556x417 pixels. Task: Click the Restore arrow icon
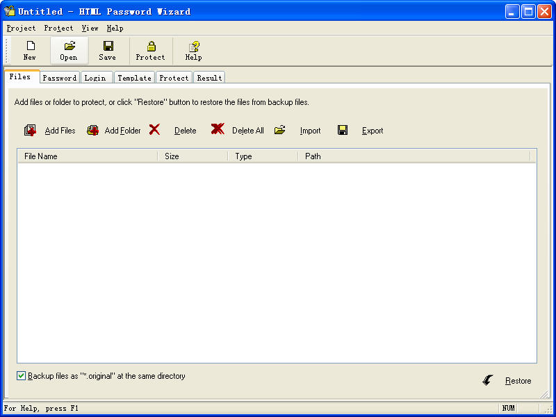[488, 380]
